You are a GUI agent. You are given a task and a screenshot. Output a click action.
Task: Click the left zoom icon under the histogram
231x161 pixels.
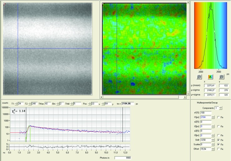pos(199,76)
